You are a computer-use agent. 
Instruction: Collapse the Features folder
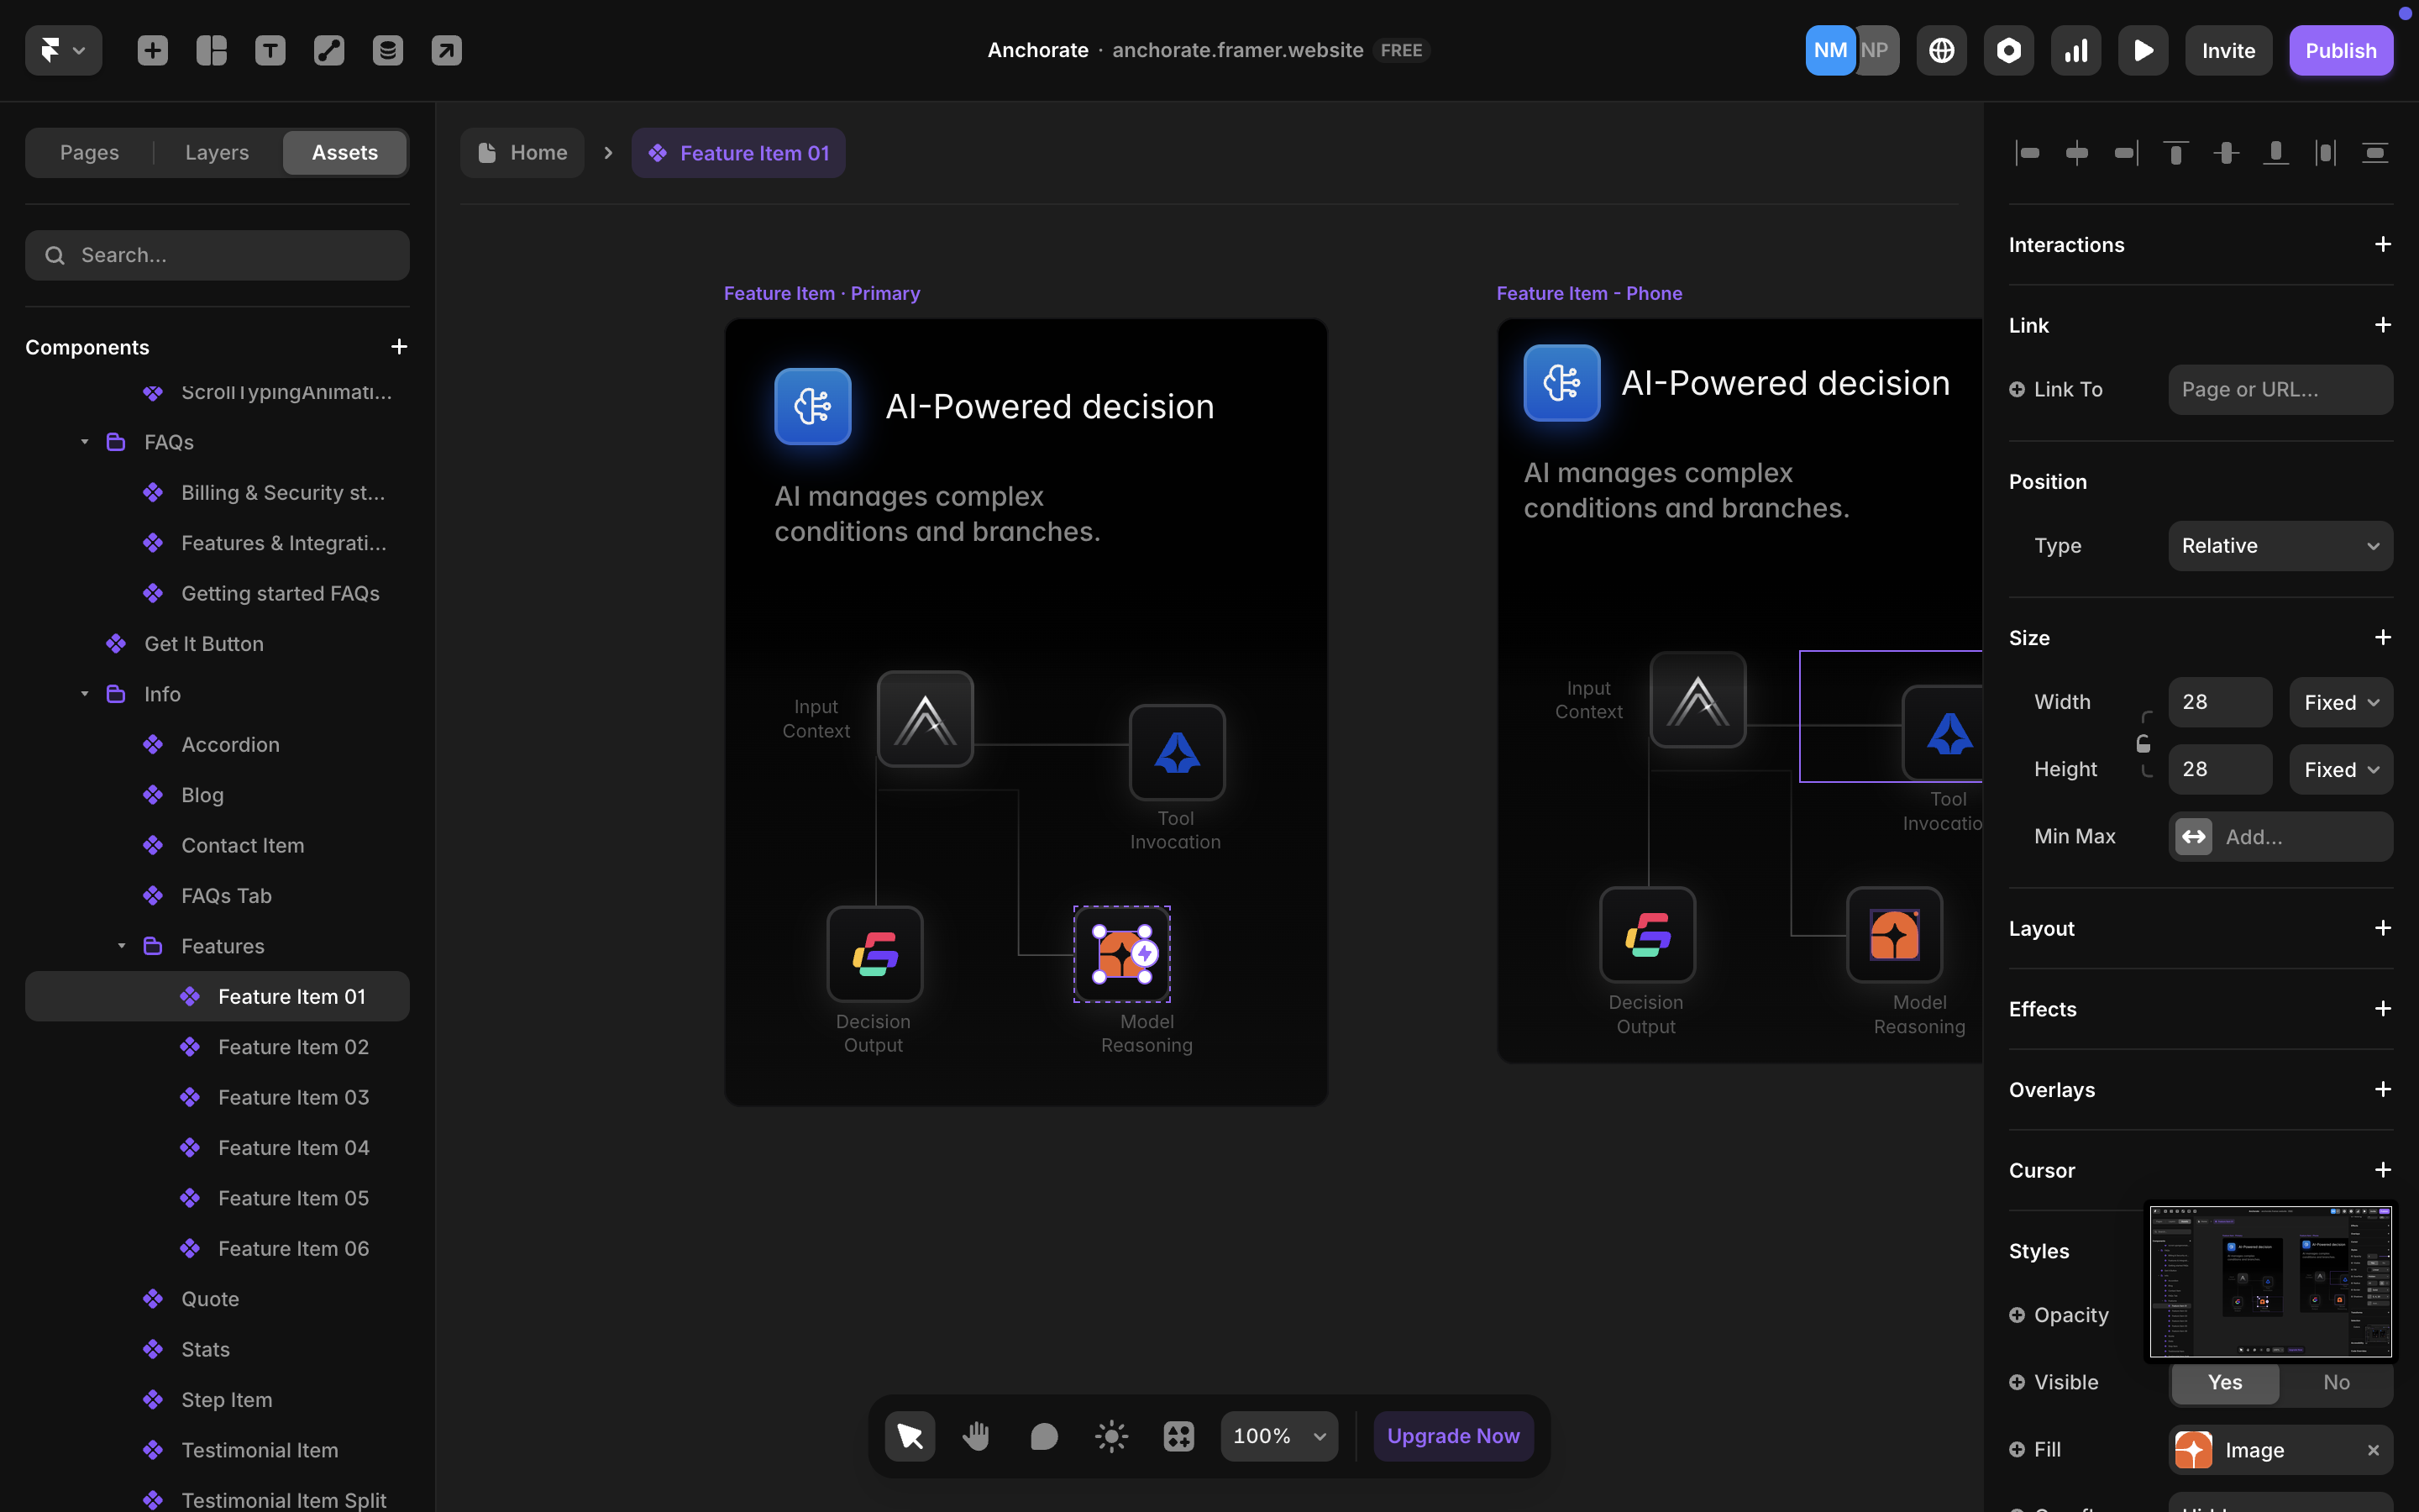point(122,946)
